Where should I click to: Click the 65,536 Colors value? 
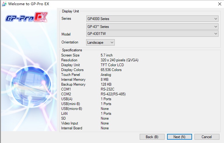coord(111,70)
